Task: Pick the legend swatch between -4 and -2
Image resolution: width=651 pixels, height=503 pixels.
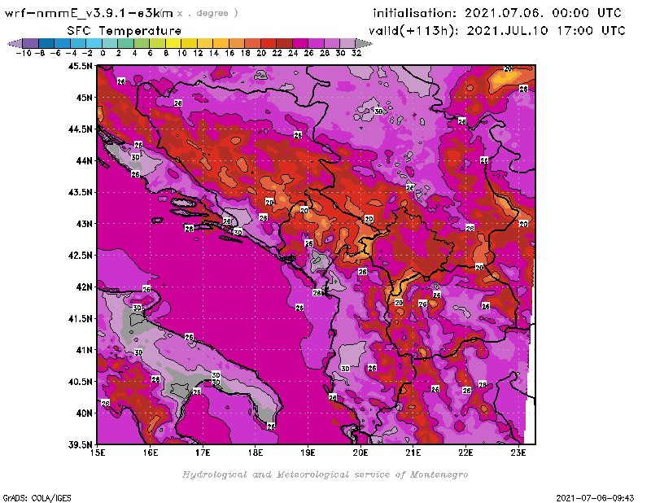Action: coord(78,43)
